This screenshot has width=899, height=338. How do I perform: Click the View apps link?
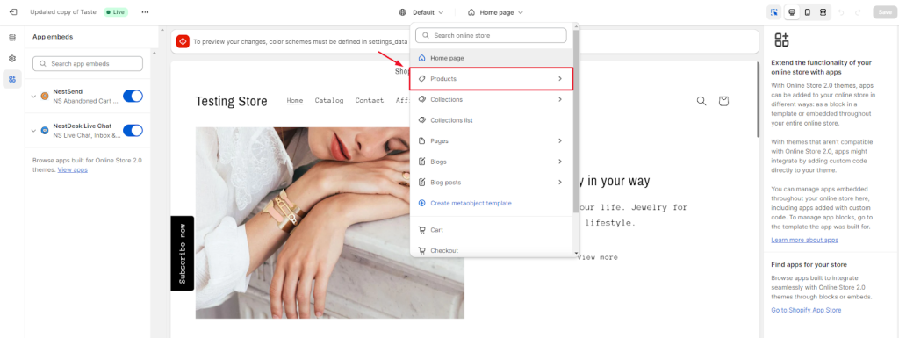(72, 169)
